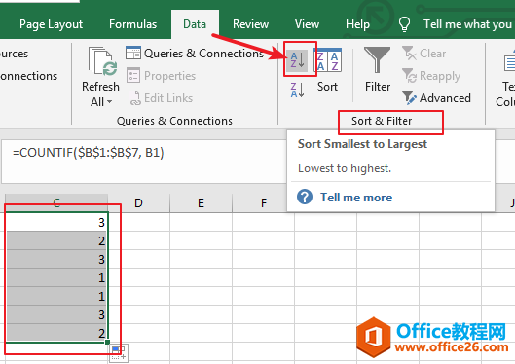The height and width of the screenshot is (364, 515).
Task: Click the first cell in column C containing 3
Action: coord(56,222)
